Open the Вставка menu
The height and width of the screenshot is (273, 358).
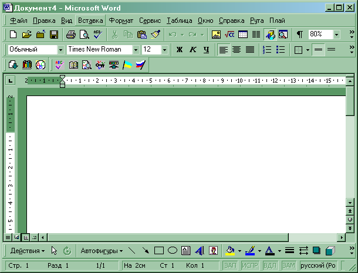pyautogui.click(x=90, y=21)
